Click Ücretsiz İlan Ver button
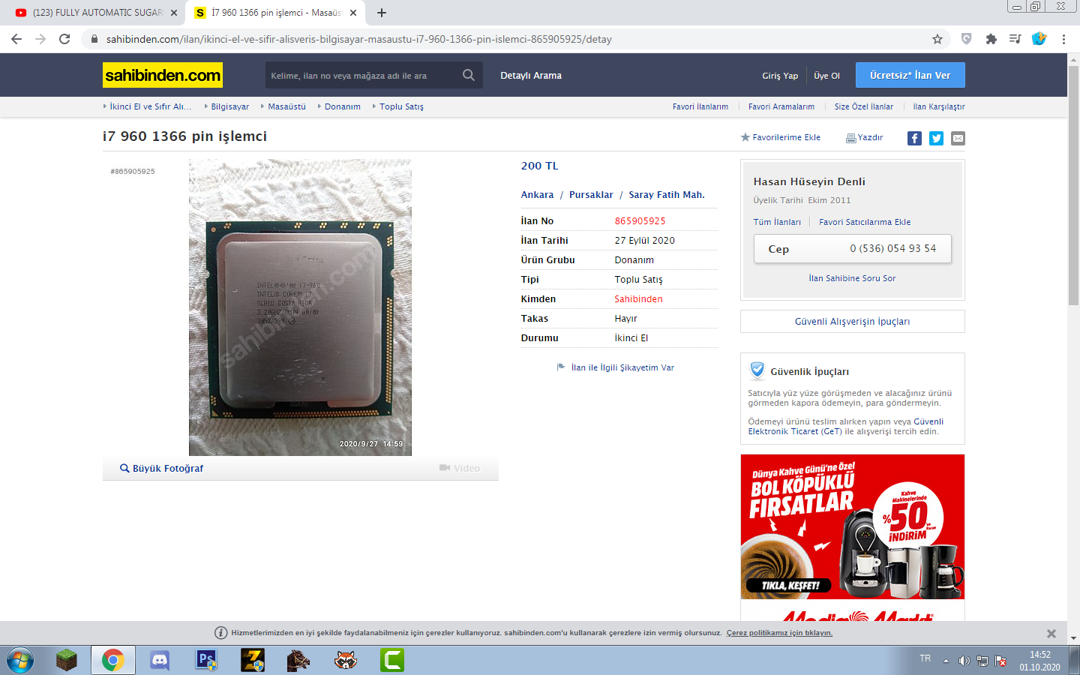This screenshot has width=1080, height=675. tap(910, 75)
